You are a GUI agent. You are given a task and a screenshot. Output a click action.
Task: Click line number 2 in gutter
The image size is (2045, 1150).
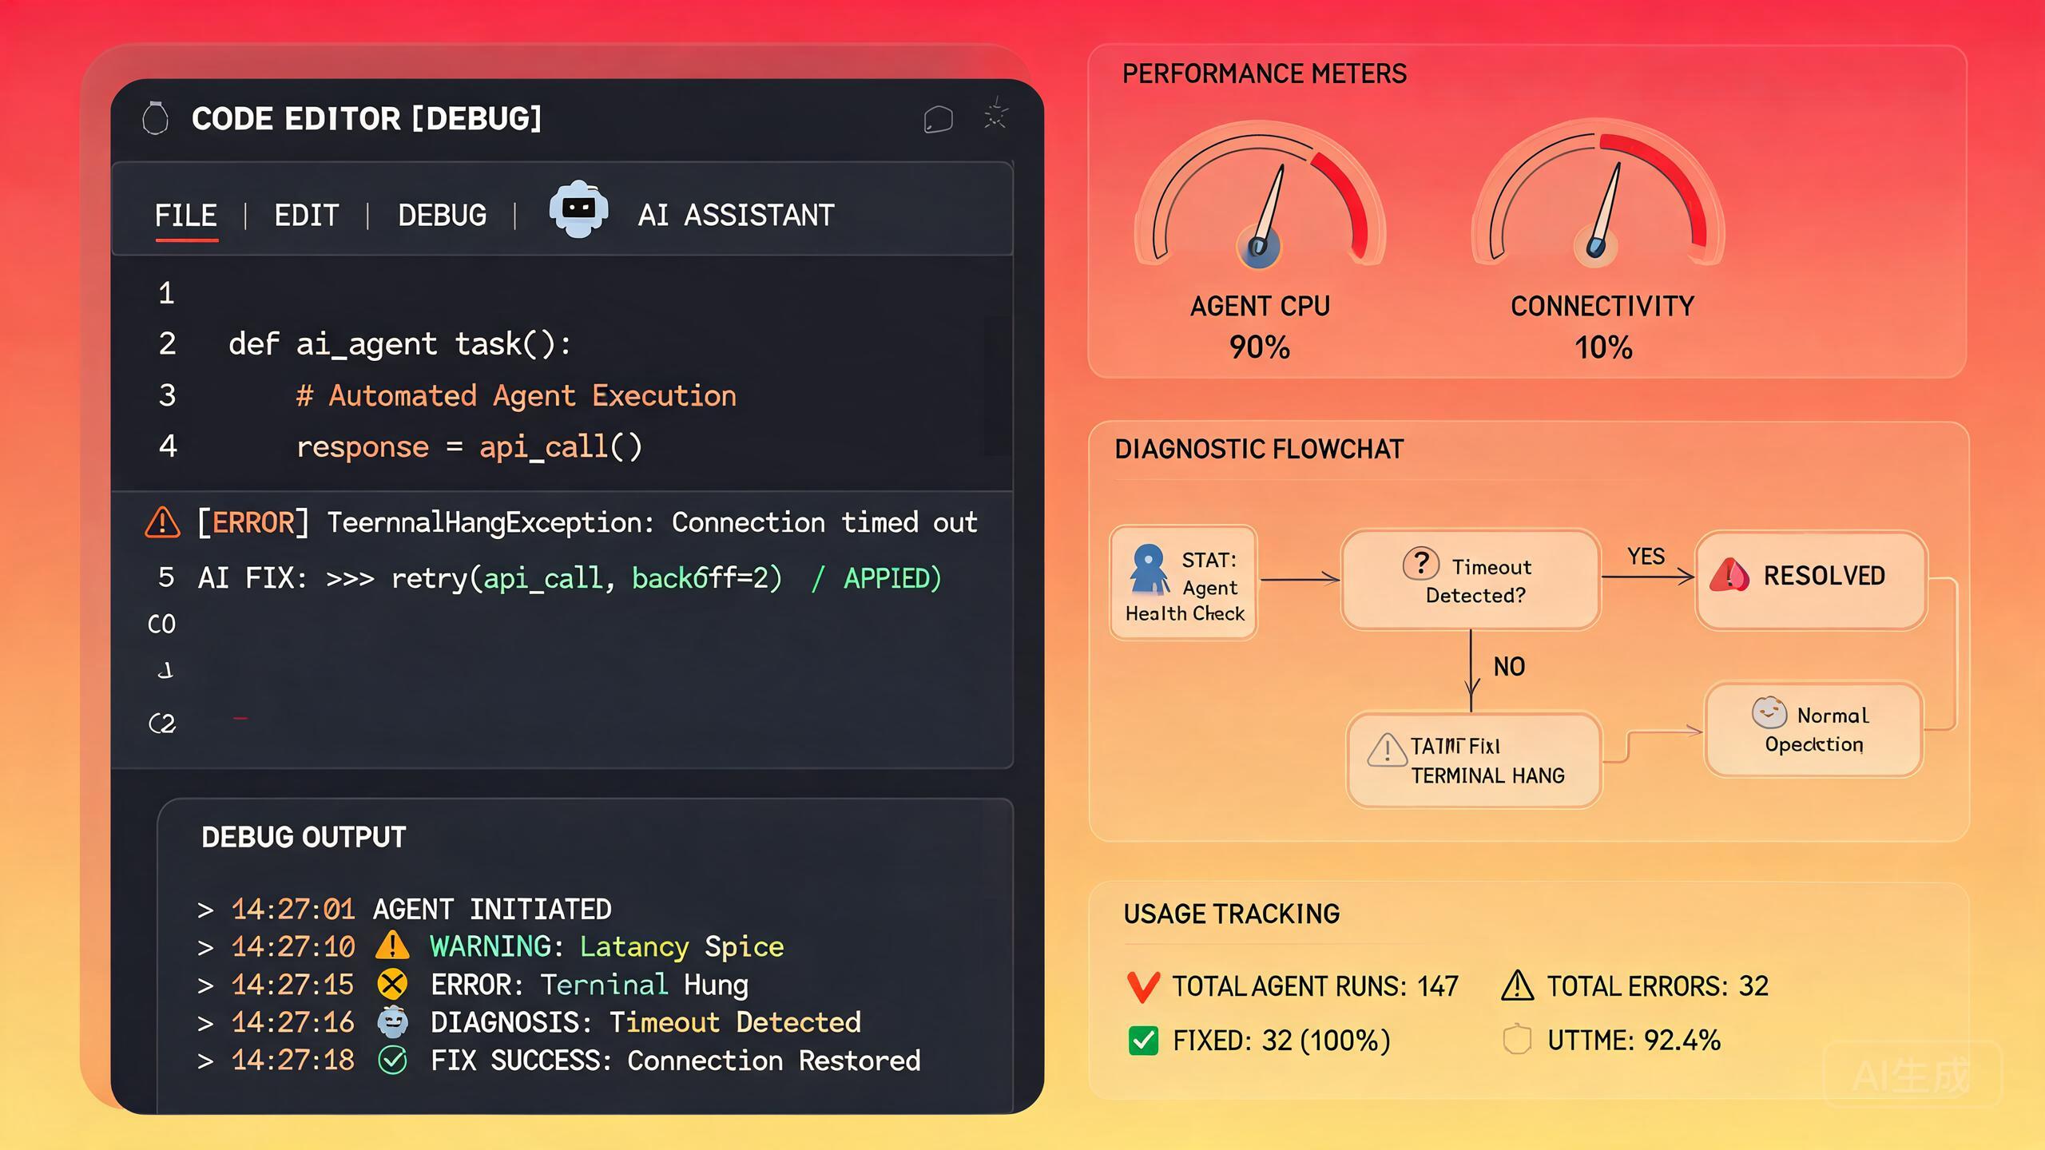tap(167, 344)
